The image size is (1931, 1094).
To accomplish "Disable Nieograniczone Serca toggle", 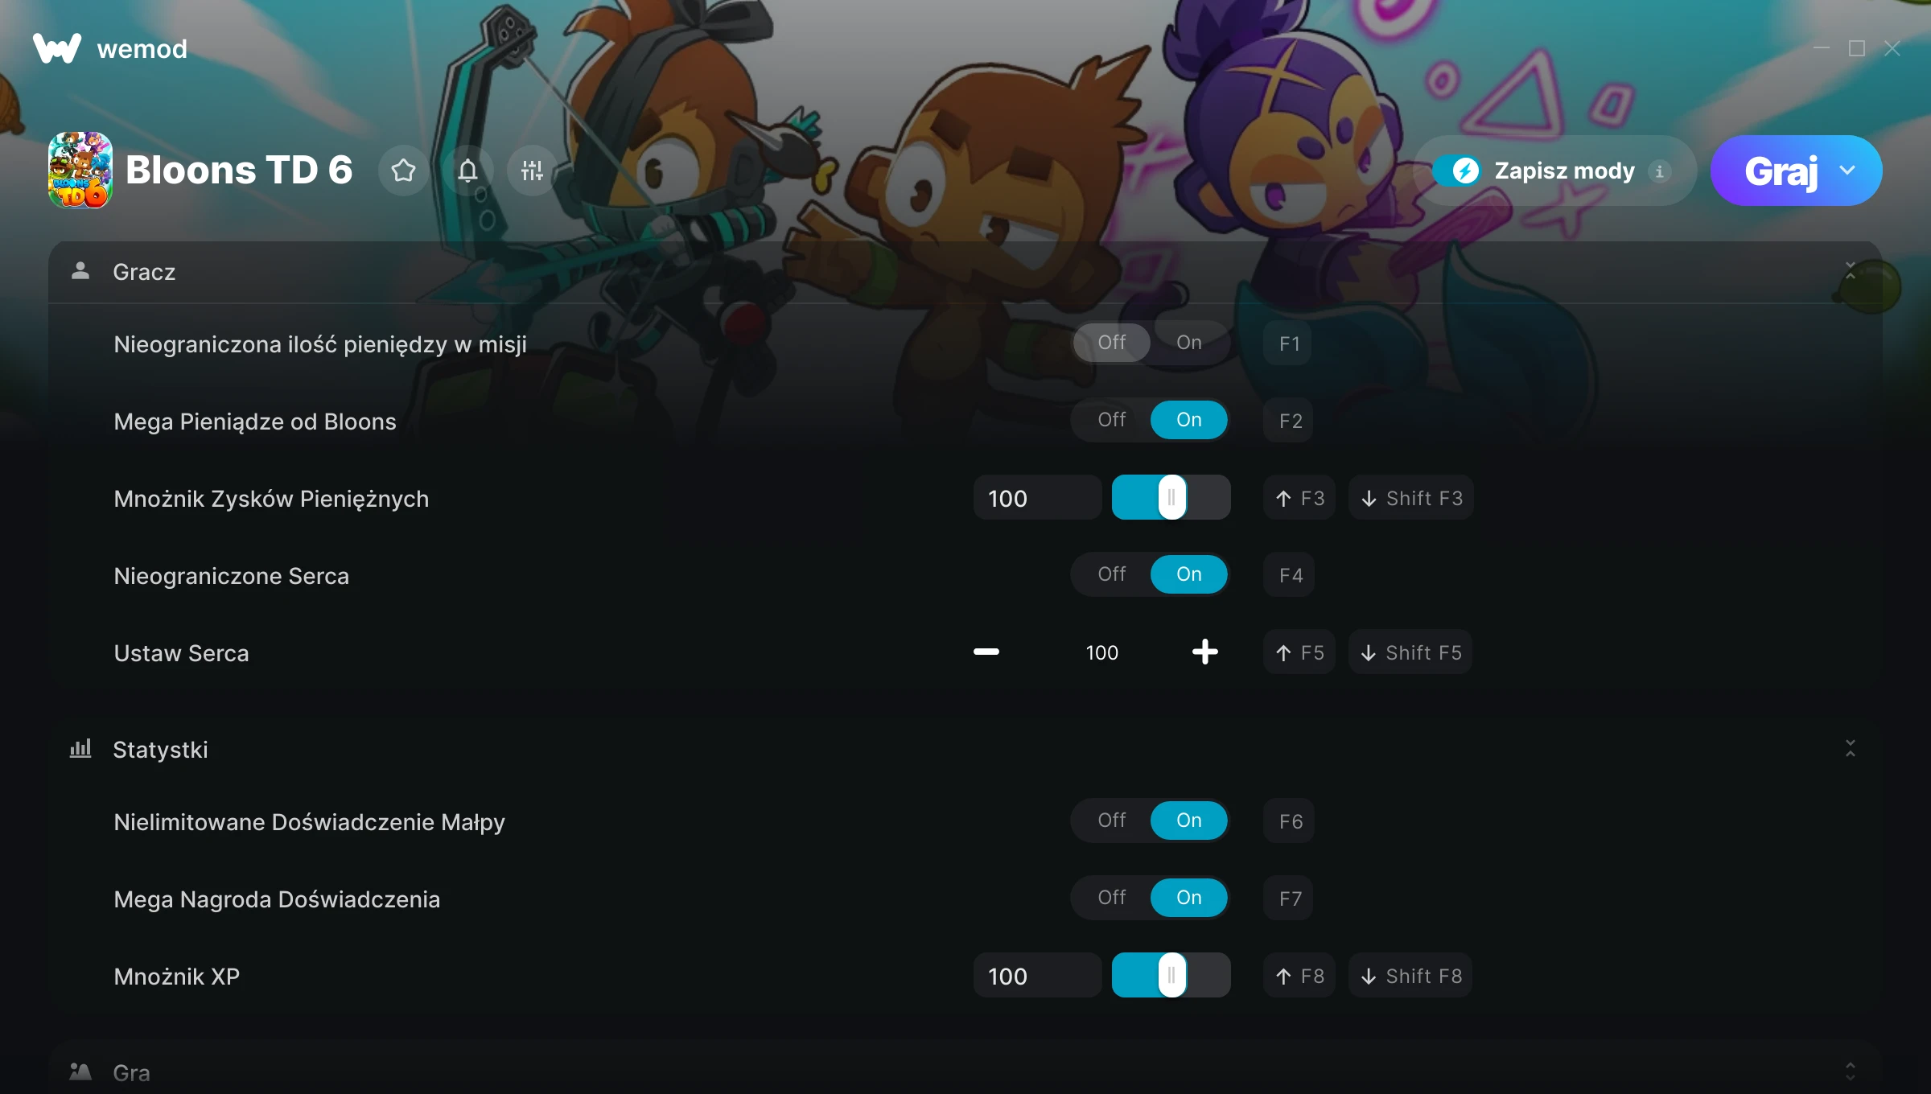I will (x=1112, y=574).
